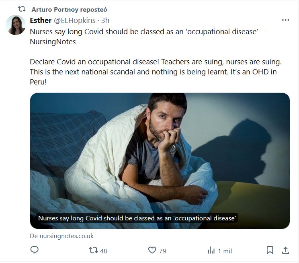Bookmark this post
299x263 pixels.
click(270, 250)
